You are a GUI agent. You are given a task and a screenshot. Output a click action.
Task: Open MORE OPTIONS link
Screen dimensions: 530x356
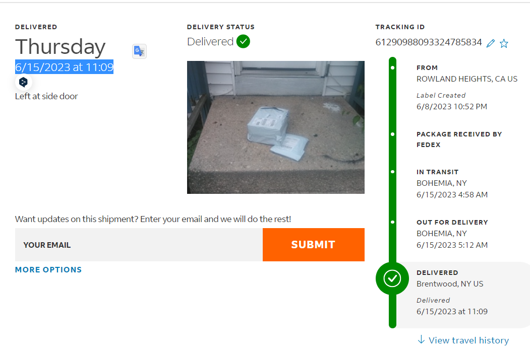pos(48,269)
